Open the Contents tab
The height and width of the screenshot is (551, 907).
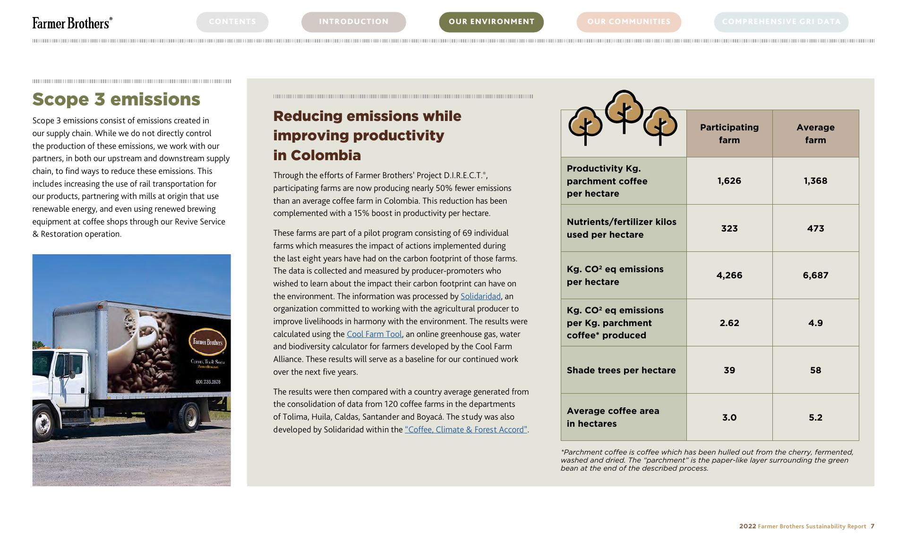coord(232,22)
